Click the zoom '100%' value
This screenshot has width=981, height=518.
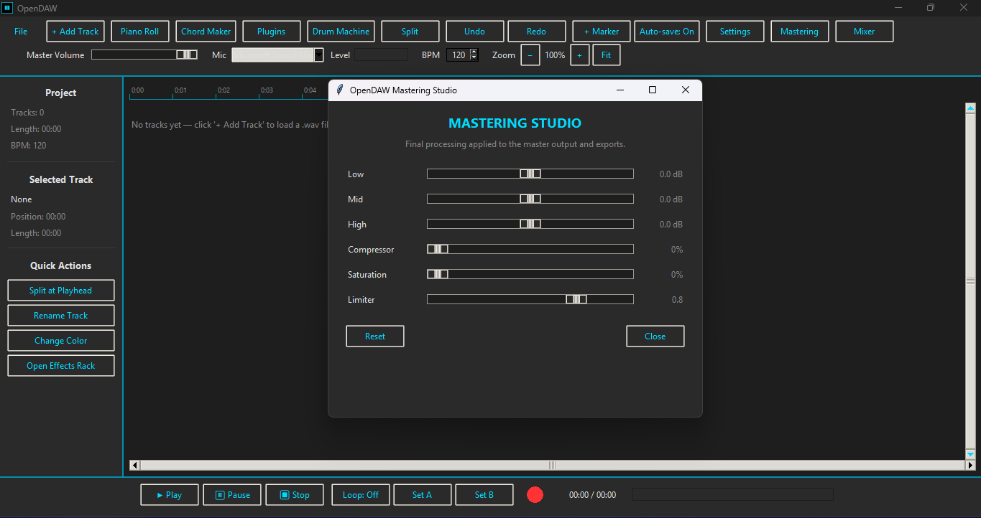pyautogui.click(x=555, y=55)
